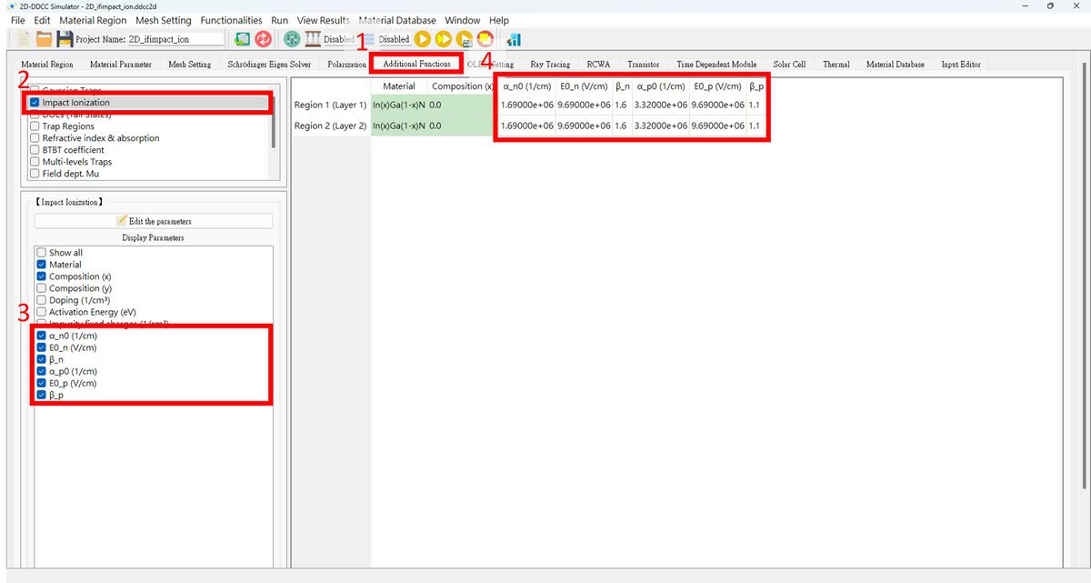
Task: Click the new project file icon
Action: 23,39
